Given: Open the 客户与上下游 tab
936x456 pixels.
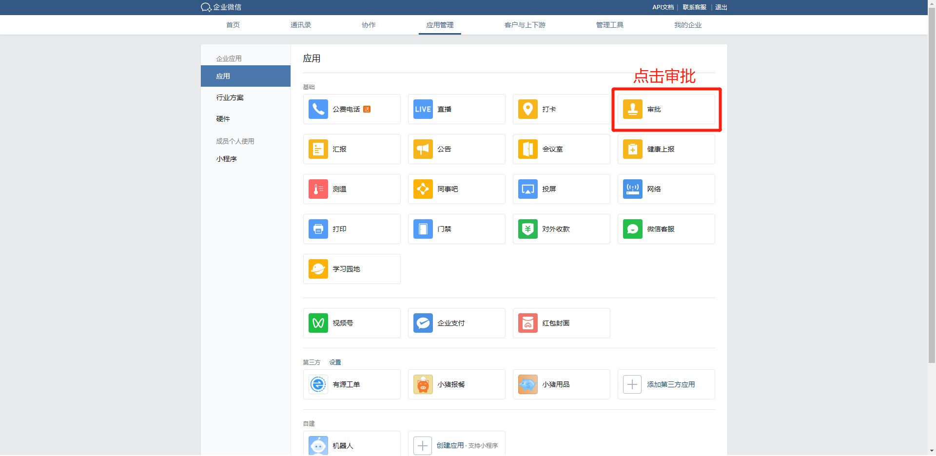Looking at the screenshot, I should click(525, 25).
